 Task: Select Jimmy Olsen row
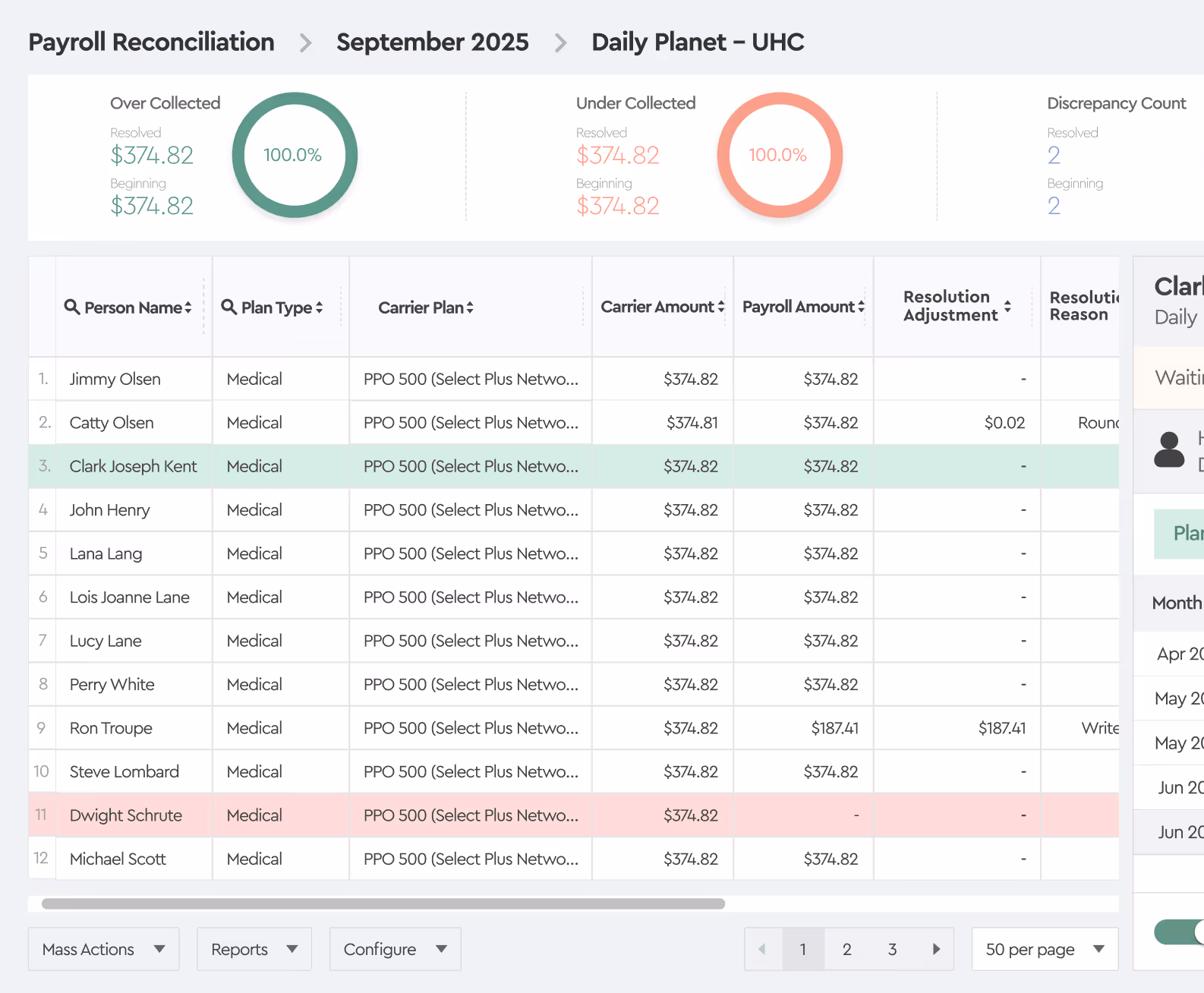click(x=574, y=379)
